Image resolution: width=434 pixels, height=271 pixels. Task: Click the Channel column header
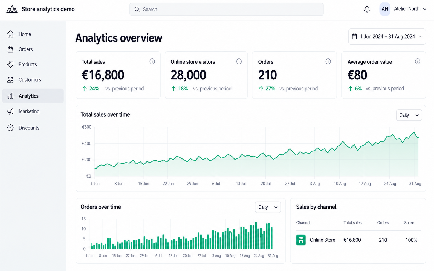pos(303,223)
